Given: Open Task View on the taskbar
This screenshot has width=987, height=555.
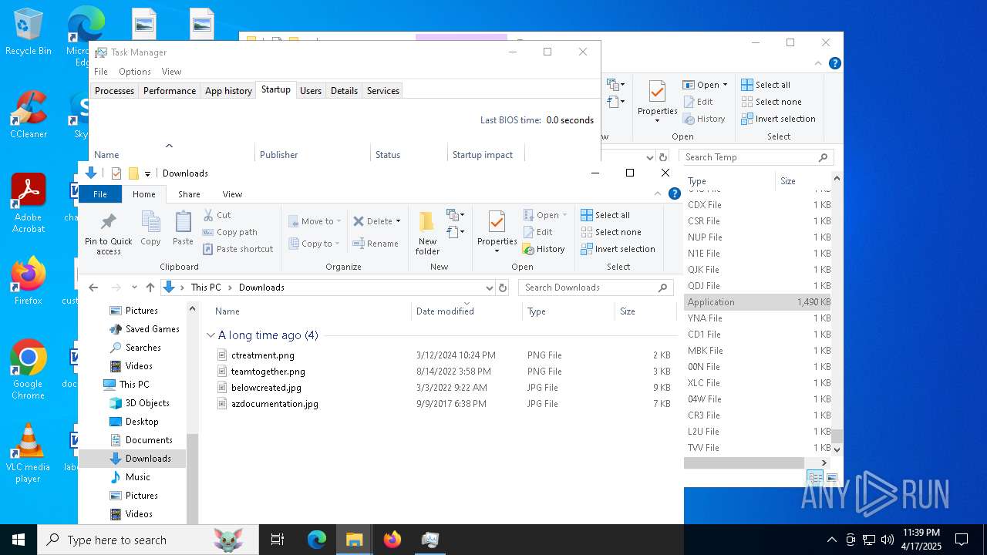Looking at the screenshot, I should (278, 540).
